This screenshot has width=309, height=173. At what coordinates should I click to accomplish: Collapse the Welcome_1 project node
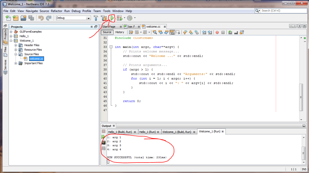point(11,41)
